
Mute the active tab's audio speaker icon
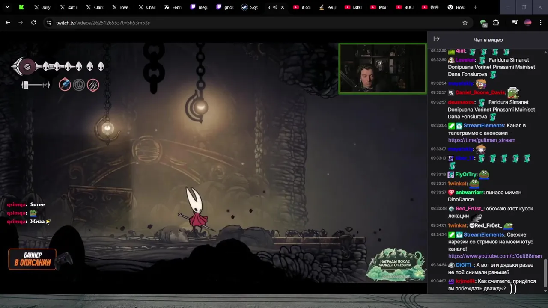coord(275,7)
